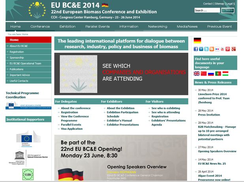Open Press Invitation news item

(x=209, y=115)
